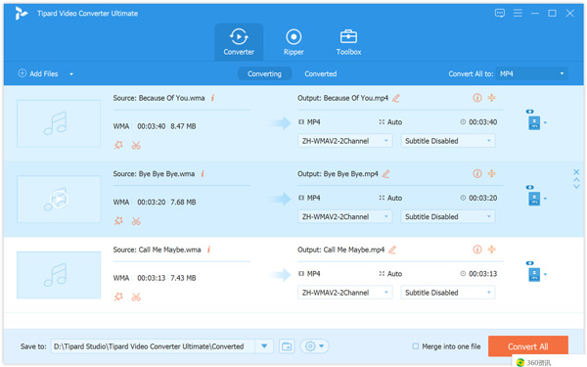
Task: Open the hamburger menu in title bar
Action: [x=518, y=14]
